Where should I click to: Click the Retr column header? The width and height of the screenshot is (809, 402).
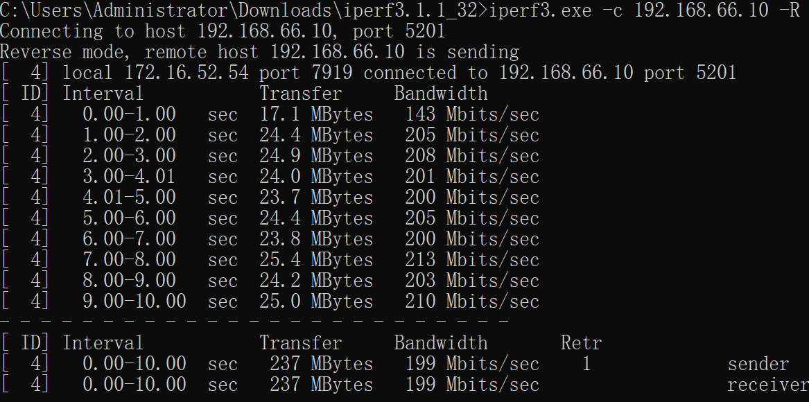pos(582,343)
